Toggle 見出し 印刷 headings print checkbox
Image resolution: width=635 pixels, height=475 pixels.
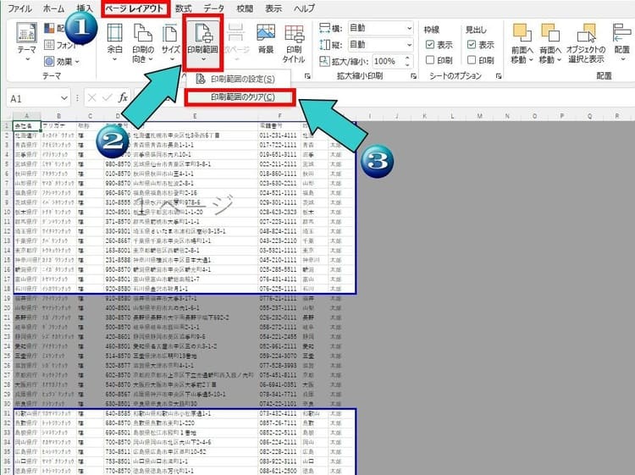pos(472,60)
